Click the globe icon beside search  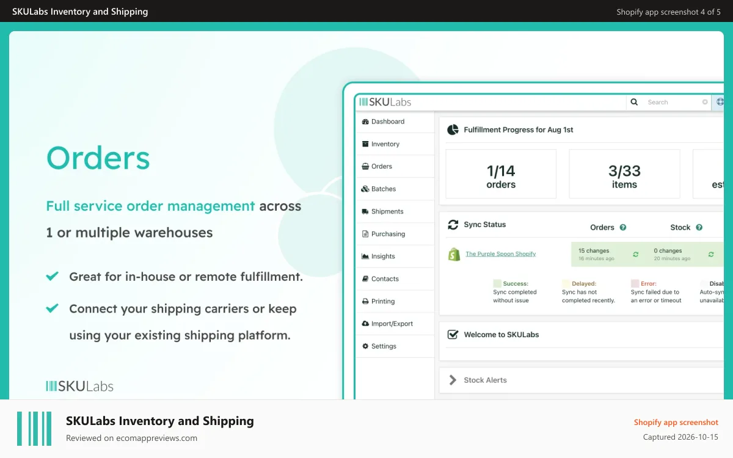(x=720, y=102)
